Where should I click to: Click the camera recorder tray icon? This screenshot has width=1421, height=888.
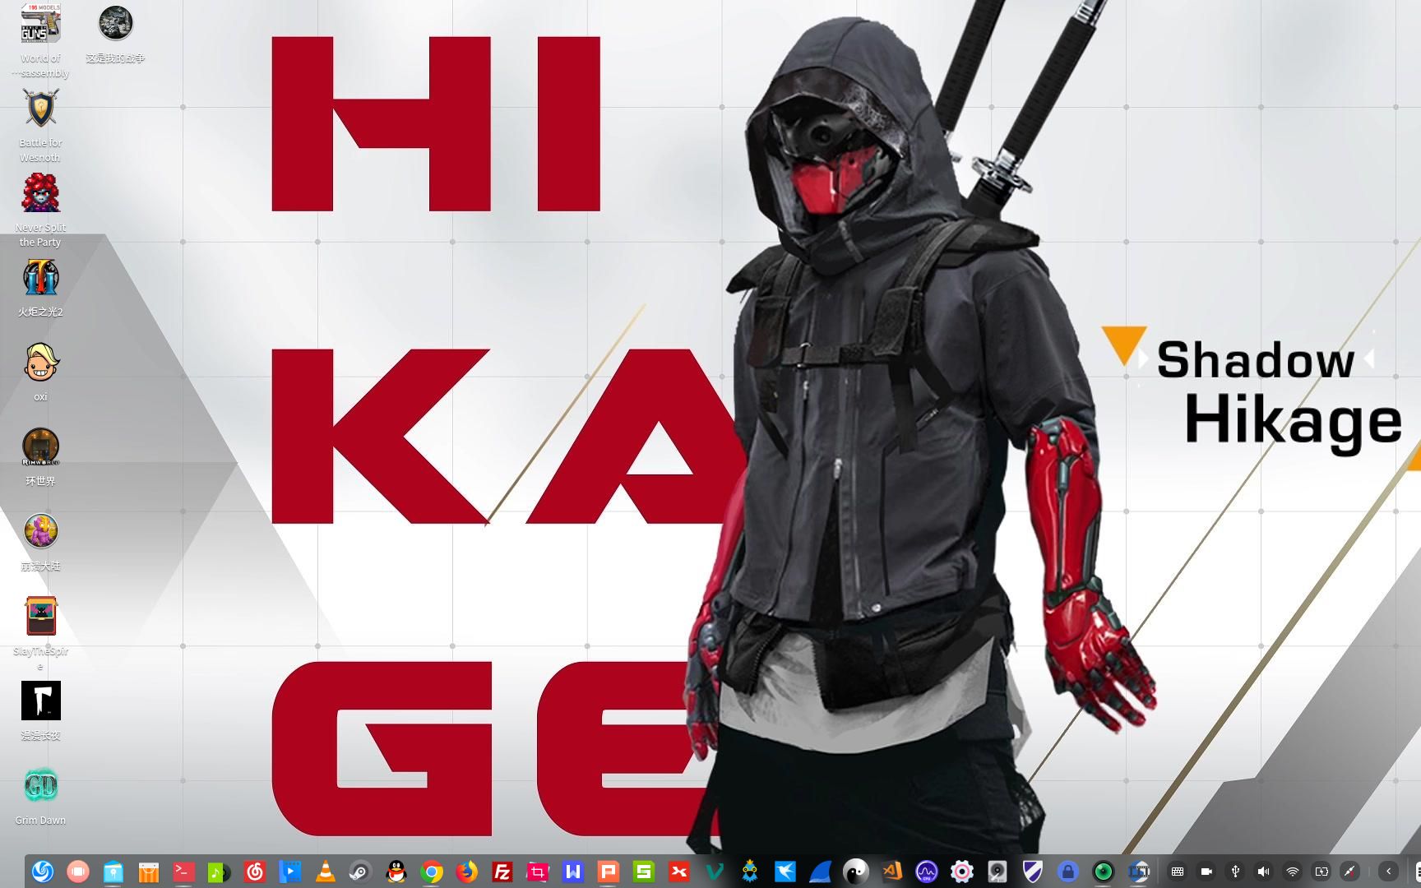point(1206,871)
